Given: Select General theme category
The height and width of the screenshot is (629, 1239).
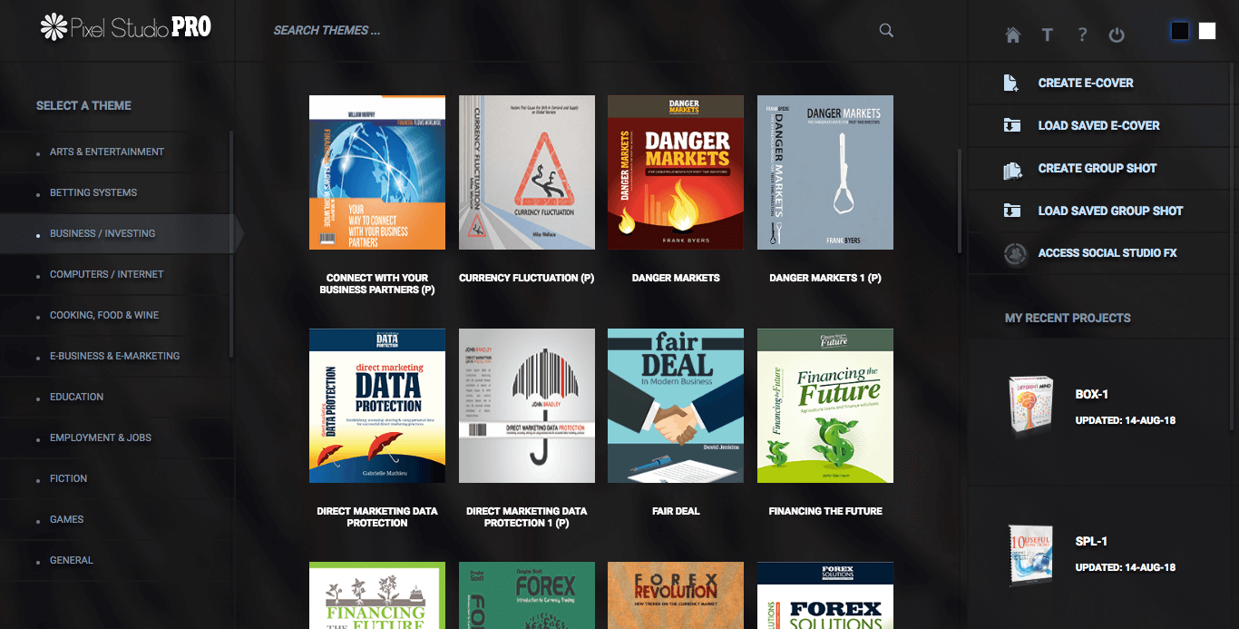Looking at the screenshot, I should pyautogui.click(x=72, y=560).
